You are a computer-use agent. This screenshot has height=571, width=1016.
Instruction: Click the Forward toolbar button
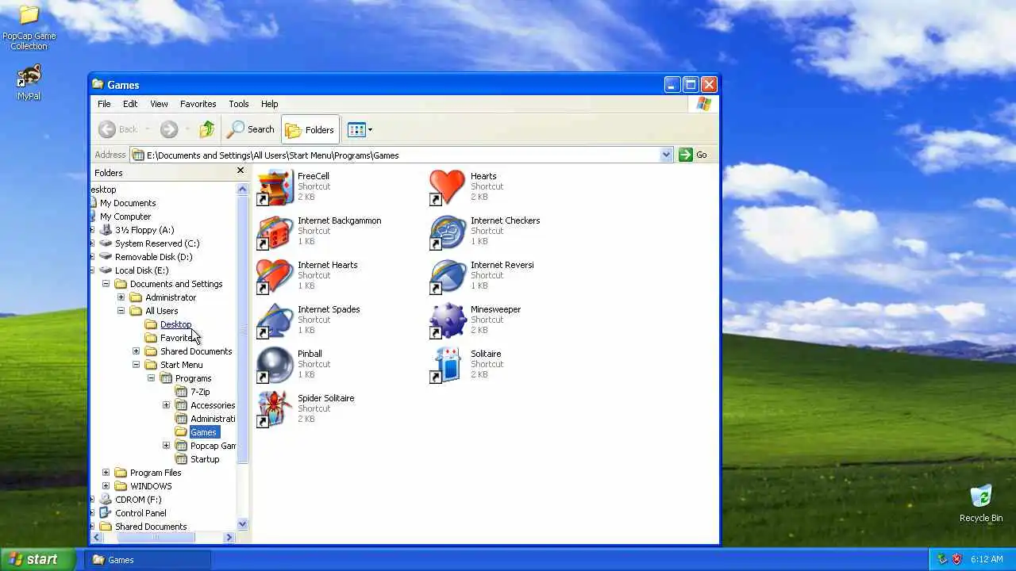(168, 129)
